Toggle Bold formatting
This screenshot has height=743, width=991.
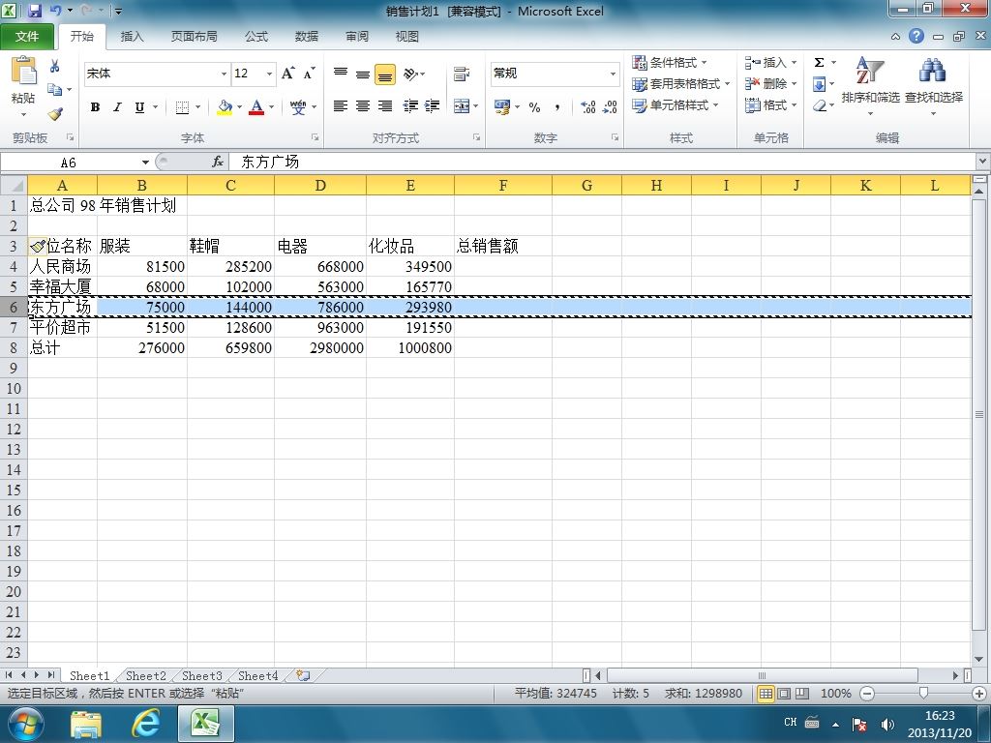click(95, 107)
